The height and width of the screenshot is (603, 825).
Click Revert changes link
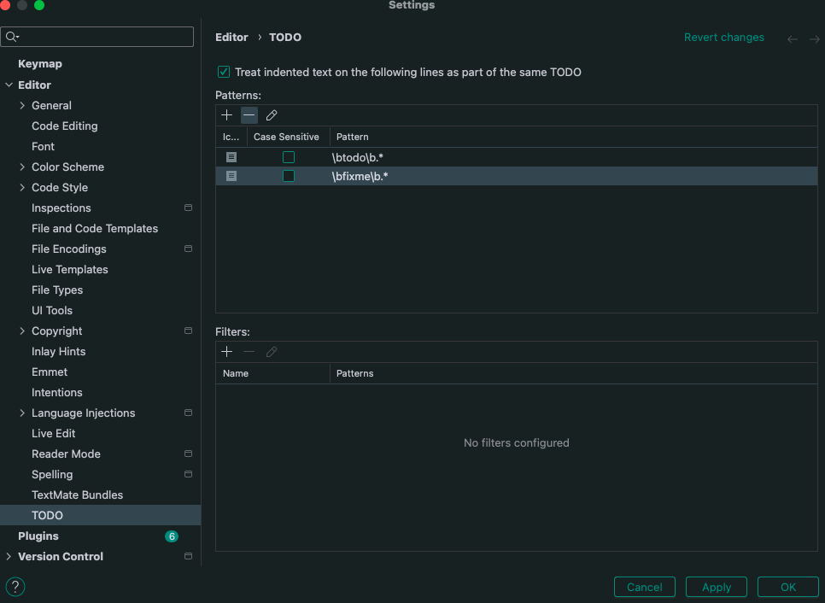tap(724, 38)
